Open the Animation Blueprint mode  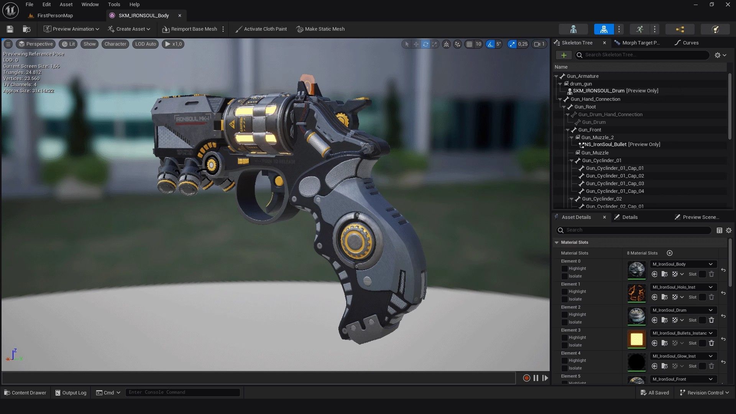coord(680,29)
